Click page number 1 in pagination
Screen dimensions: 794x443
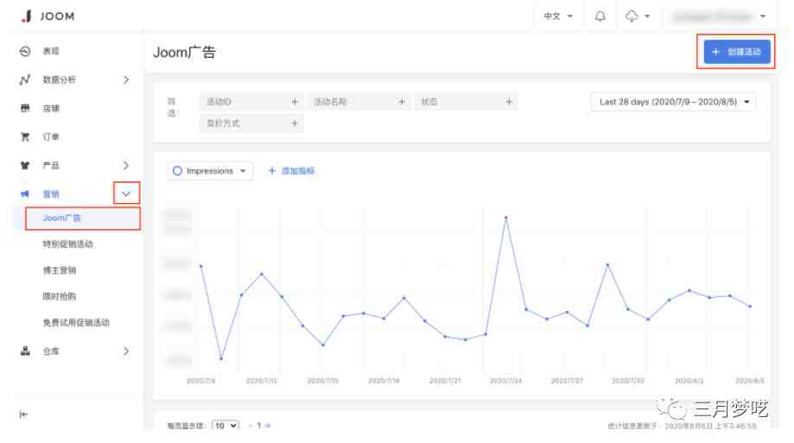click(x=258, y=426)
